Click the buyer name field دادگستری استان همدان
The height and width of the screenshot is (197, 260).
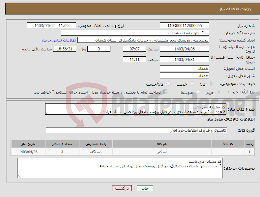(x=135, y=33)
